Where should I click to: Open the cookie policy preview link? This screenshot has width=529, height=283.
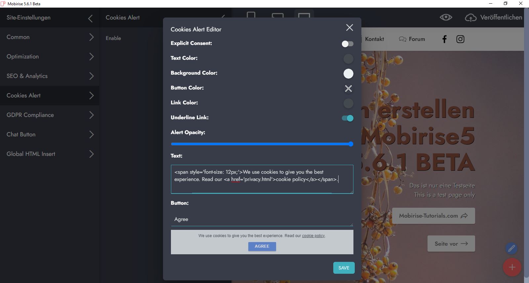click(313, 236)
